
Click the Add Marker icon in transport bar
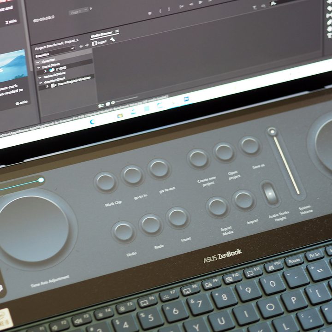[150, 13]
